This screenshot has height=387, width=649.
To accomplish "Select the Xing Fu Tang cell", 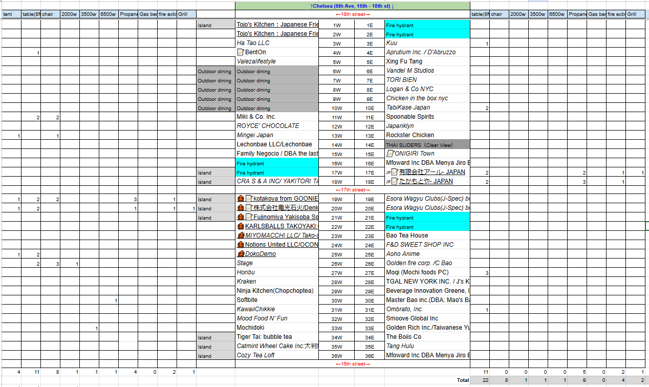I will (x=427, y=61).
